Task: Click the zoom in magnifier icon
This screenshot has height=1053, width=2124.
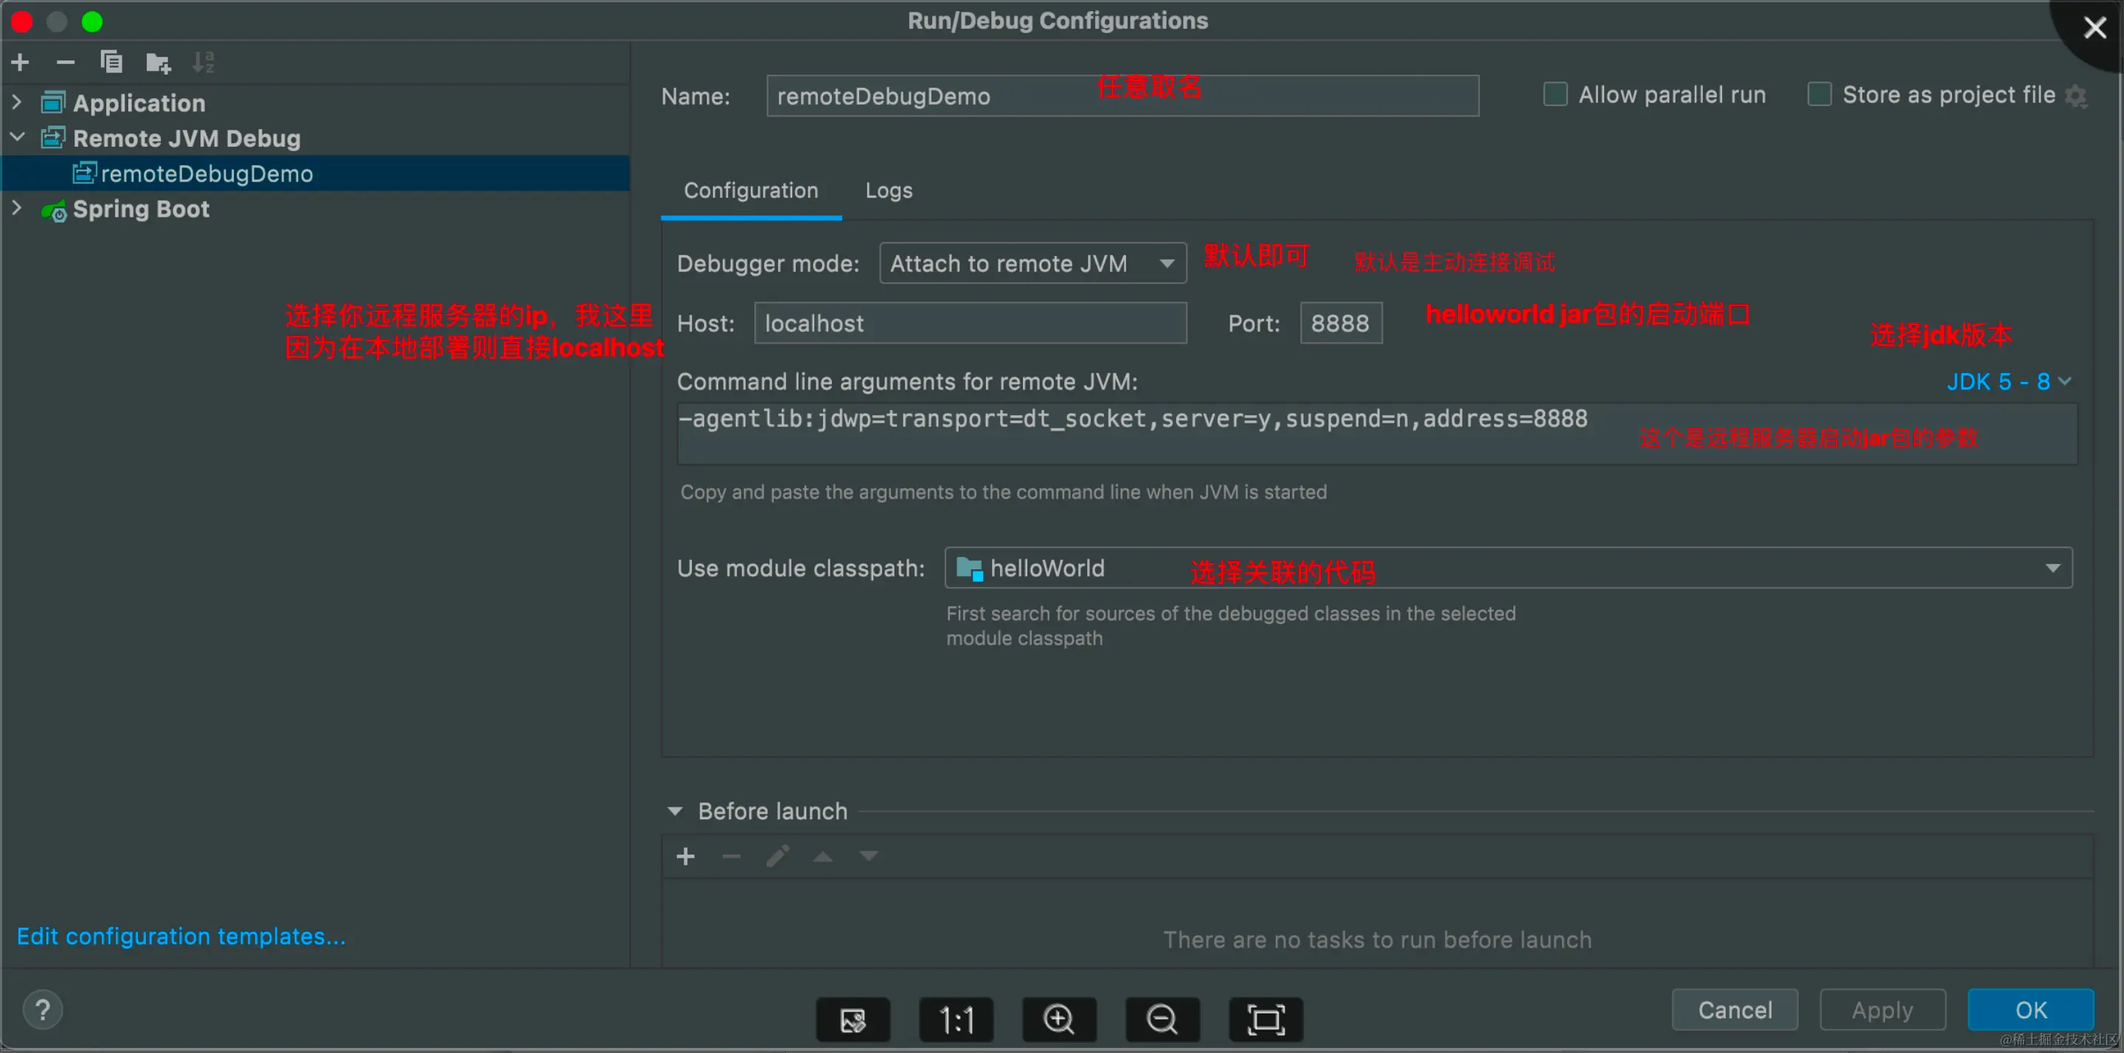Action: 1059,1020
